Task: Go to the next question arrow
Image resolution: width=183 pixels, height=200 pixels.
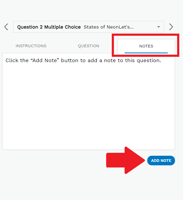Action: pos(171,27)
